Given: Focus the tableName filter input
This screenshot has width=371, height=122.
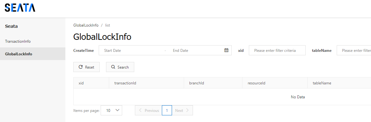Looking at the screenshot, I should pyautogui.click(x=354, y=50).
